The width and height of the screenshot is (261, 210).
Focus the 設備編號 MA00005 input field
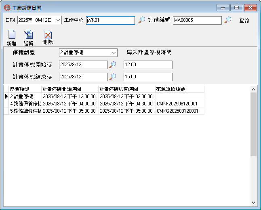click(x=197, y=20)
